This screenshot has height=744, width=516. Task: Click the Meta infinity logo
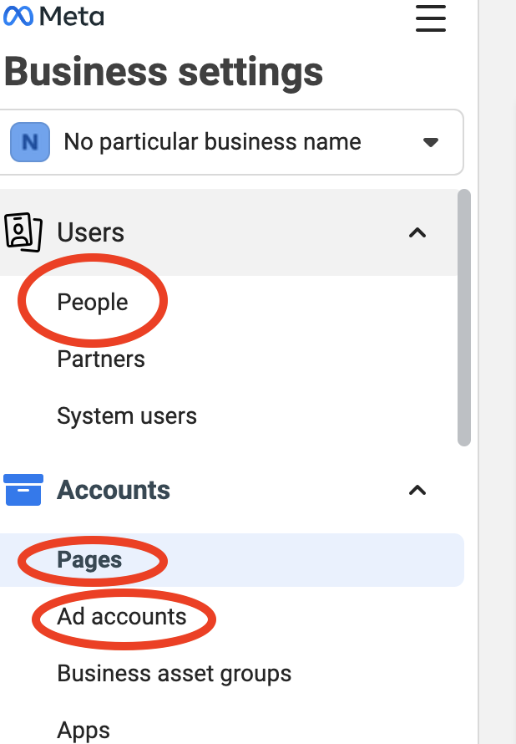(x=18, y=16)
